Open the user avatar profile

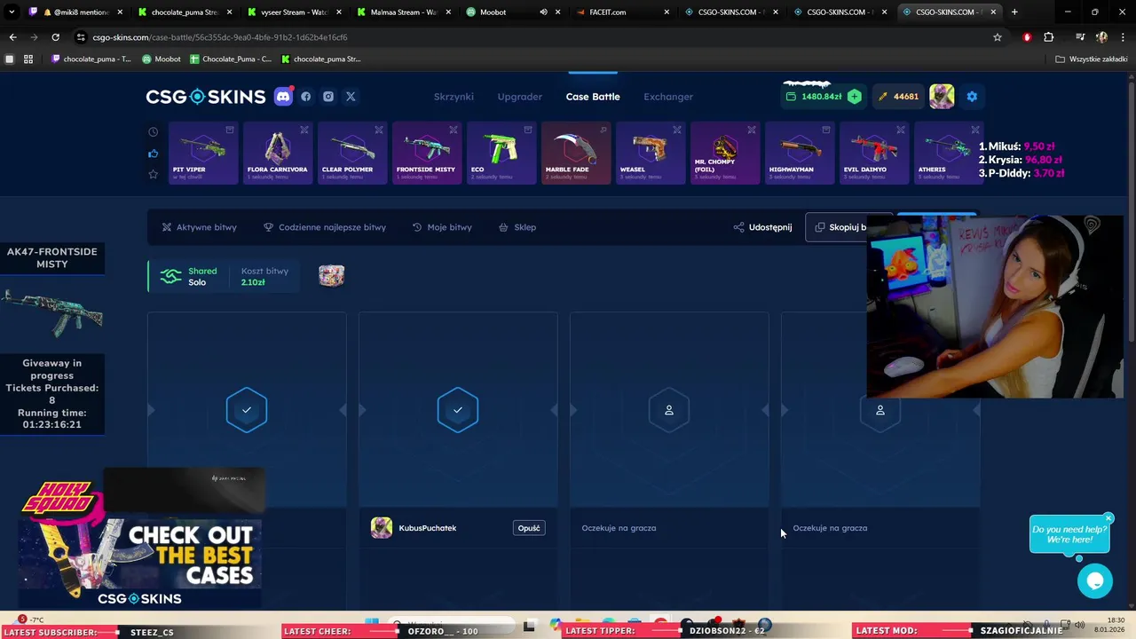pyautogui.click(x=942, y=97)
